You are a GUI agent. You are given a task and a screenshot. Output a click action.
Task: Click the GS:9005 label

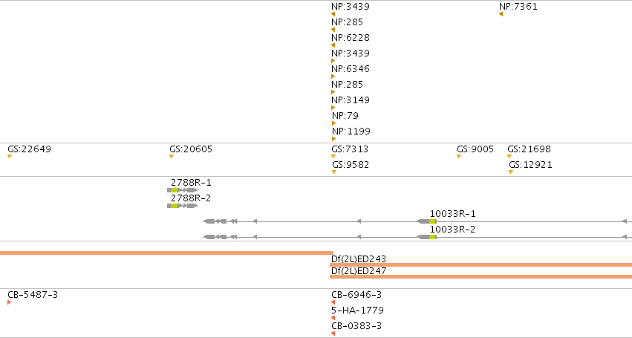pos(475,149)
